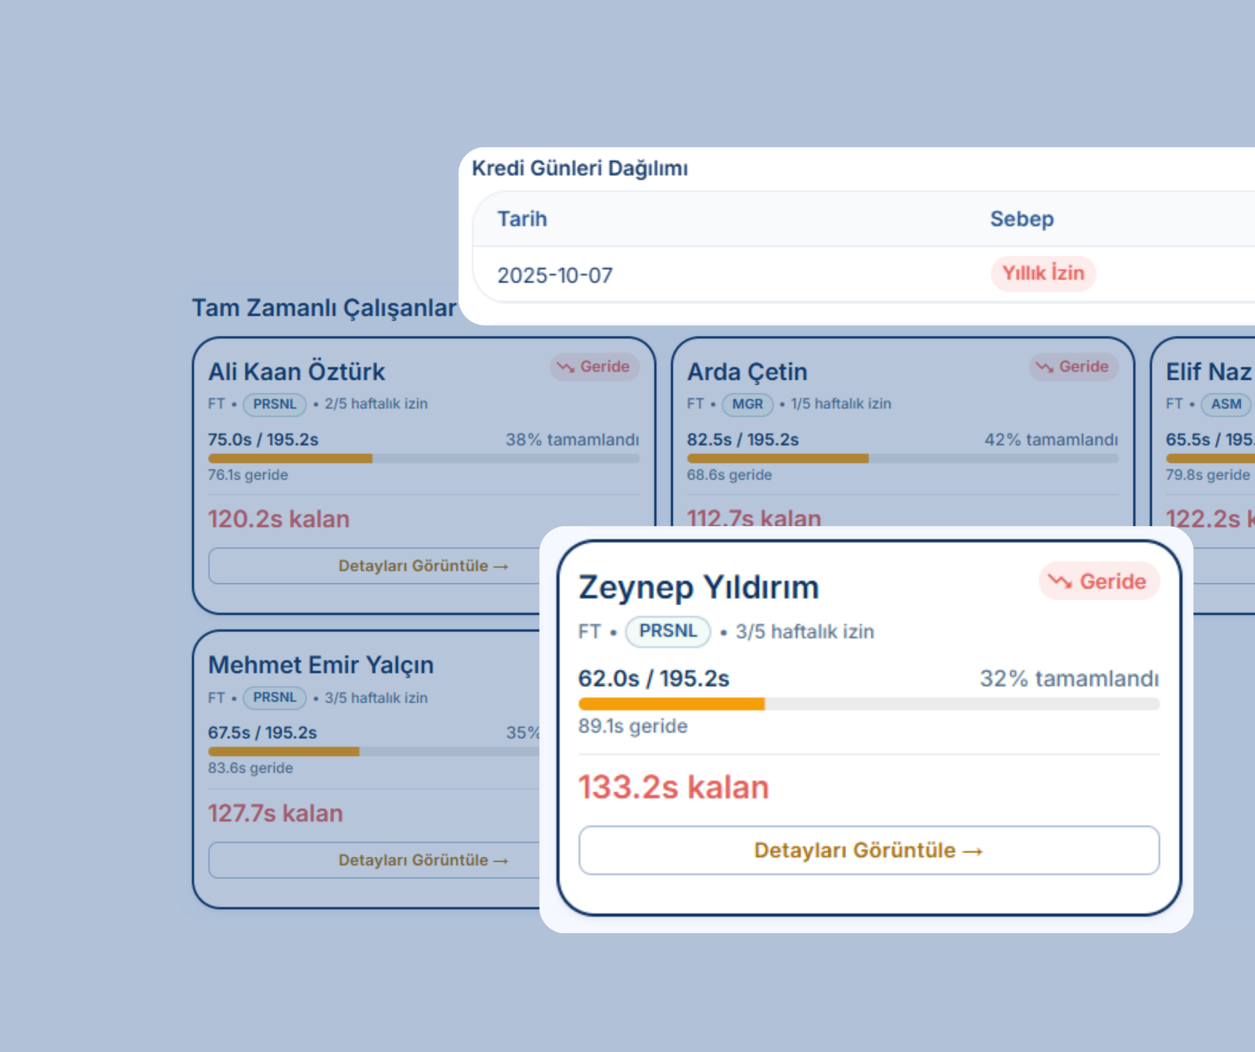Select ASM tag on Elif Naz card

[x=1226, y=404]
